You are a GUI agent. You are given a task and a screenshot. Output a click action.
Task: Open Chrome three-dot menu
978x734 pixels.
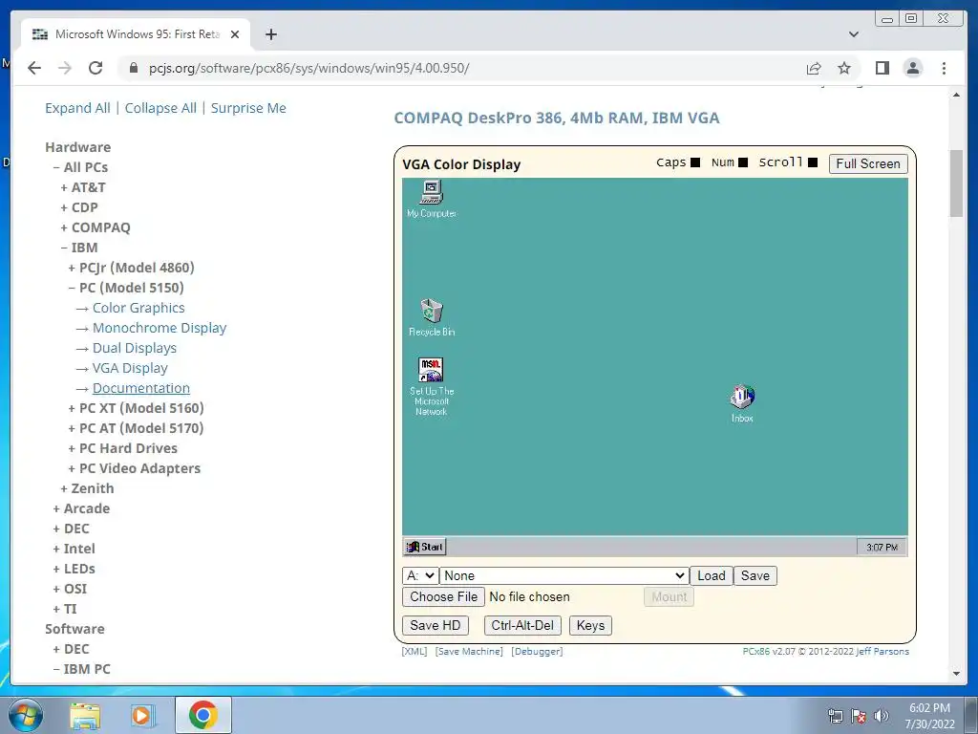pos(944,68)
